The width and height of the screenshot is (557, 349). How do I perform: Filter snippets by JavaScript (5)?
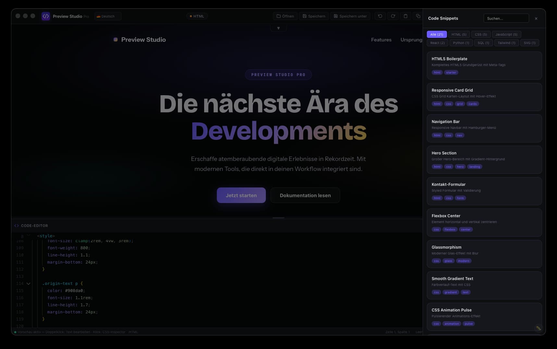click(506, 34)
